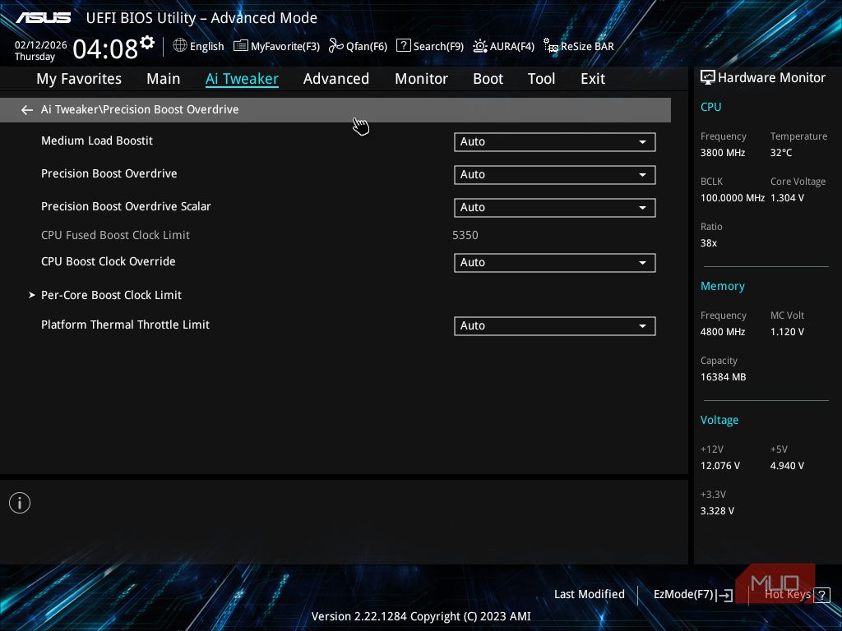
Task: Click the globe language icon
Action: 180,46
